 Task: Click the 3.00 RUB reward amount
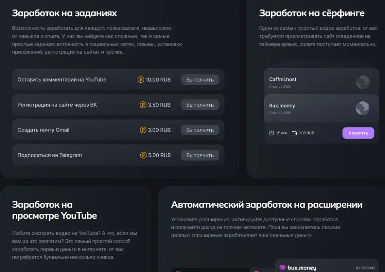click(159, 130)
